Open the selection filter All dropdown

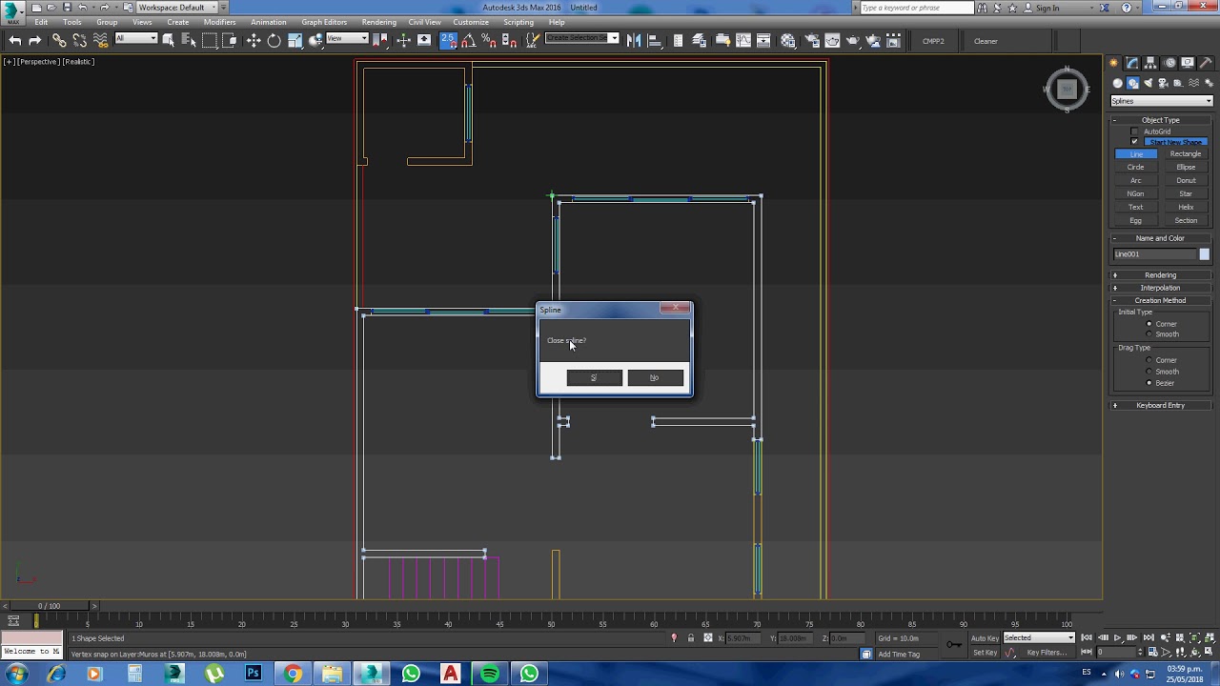point(135,39)
